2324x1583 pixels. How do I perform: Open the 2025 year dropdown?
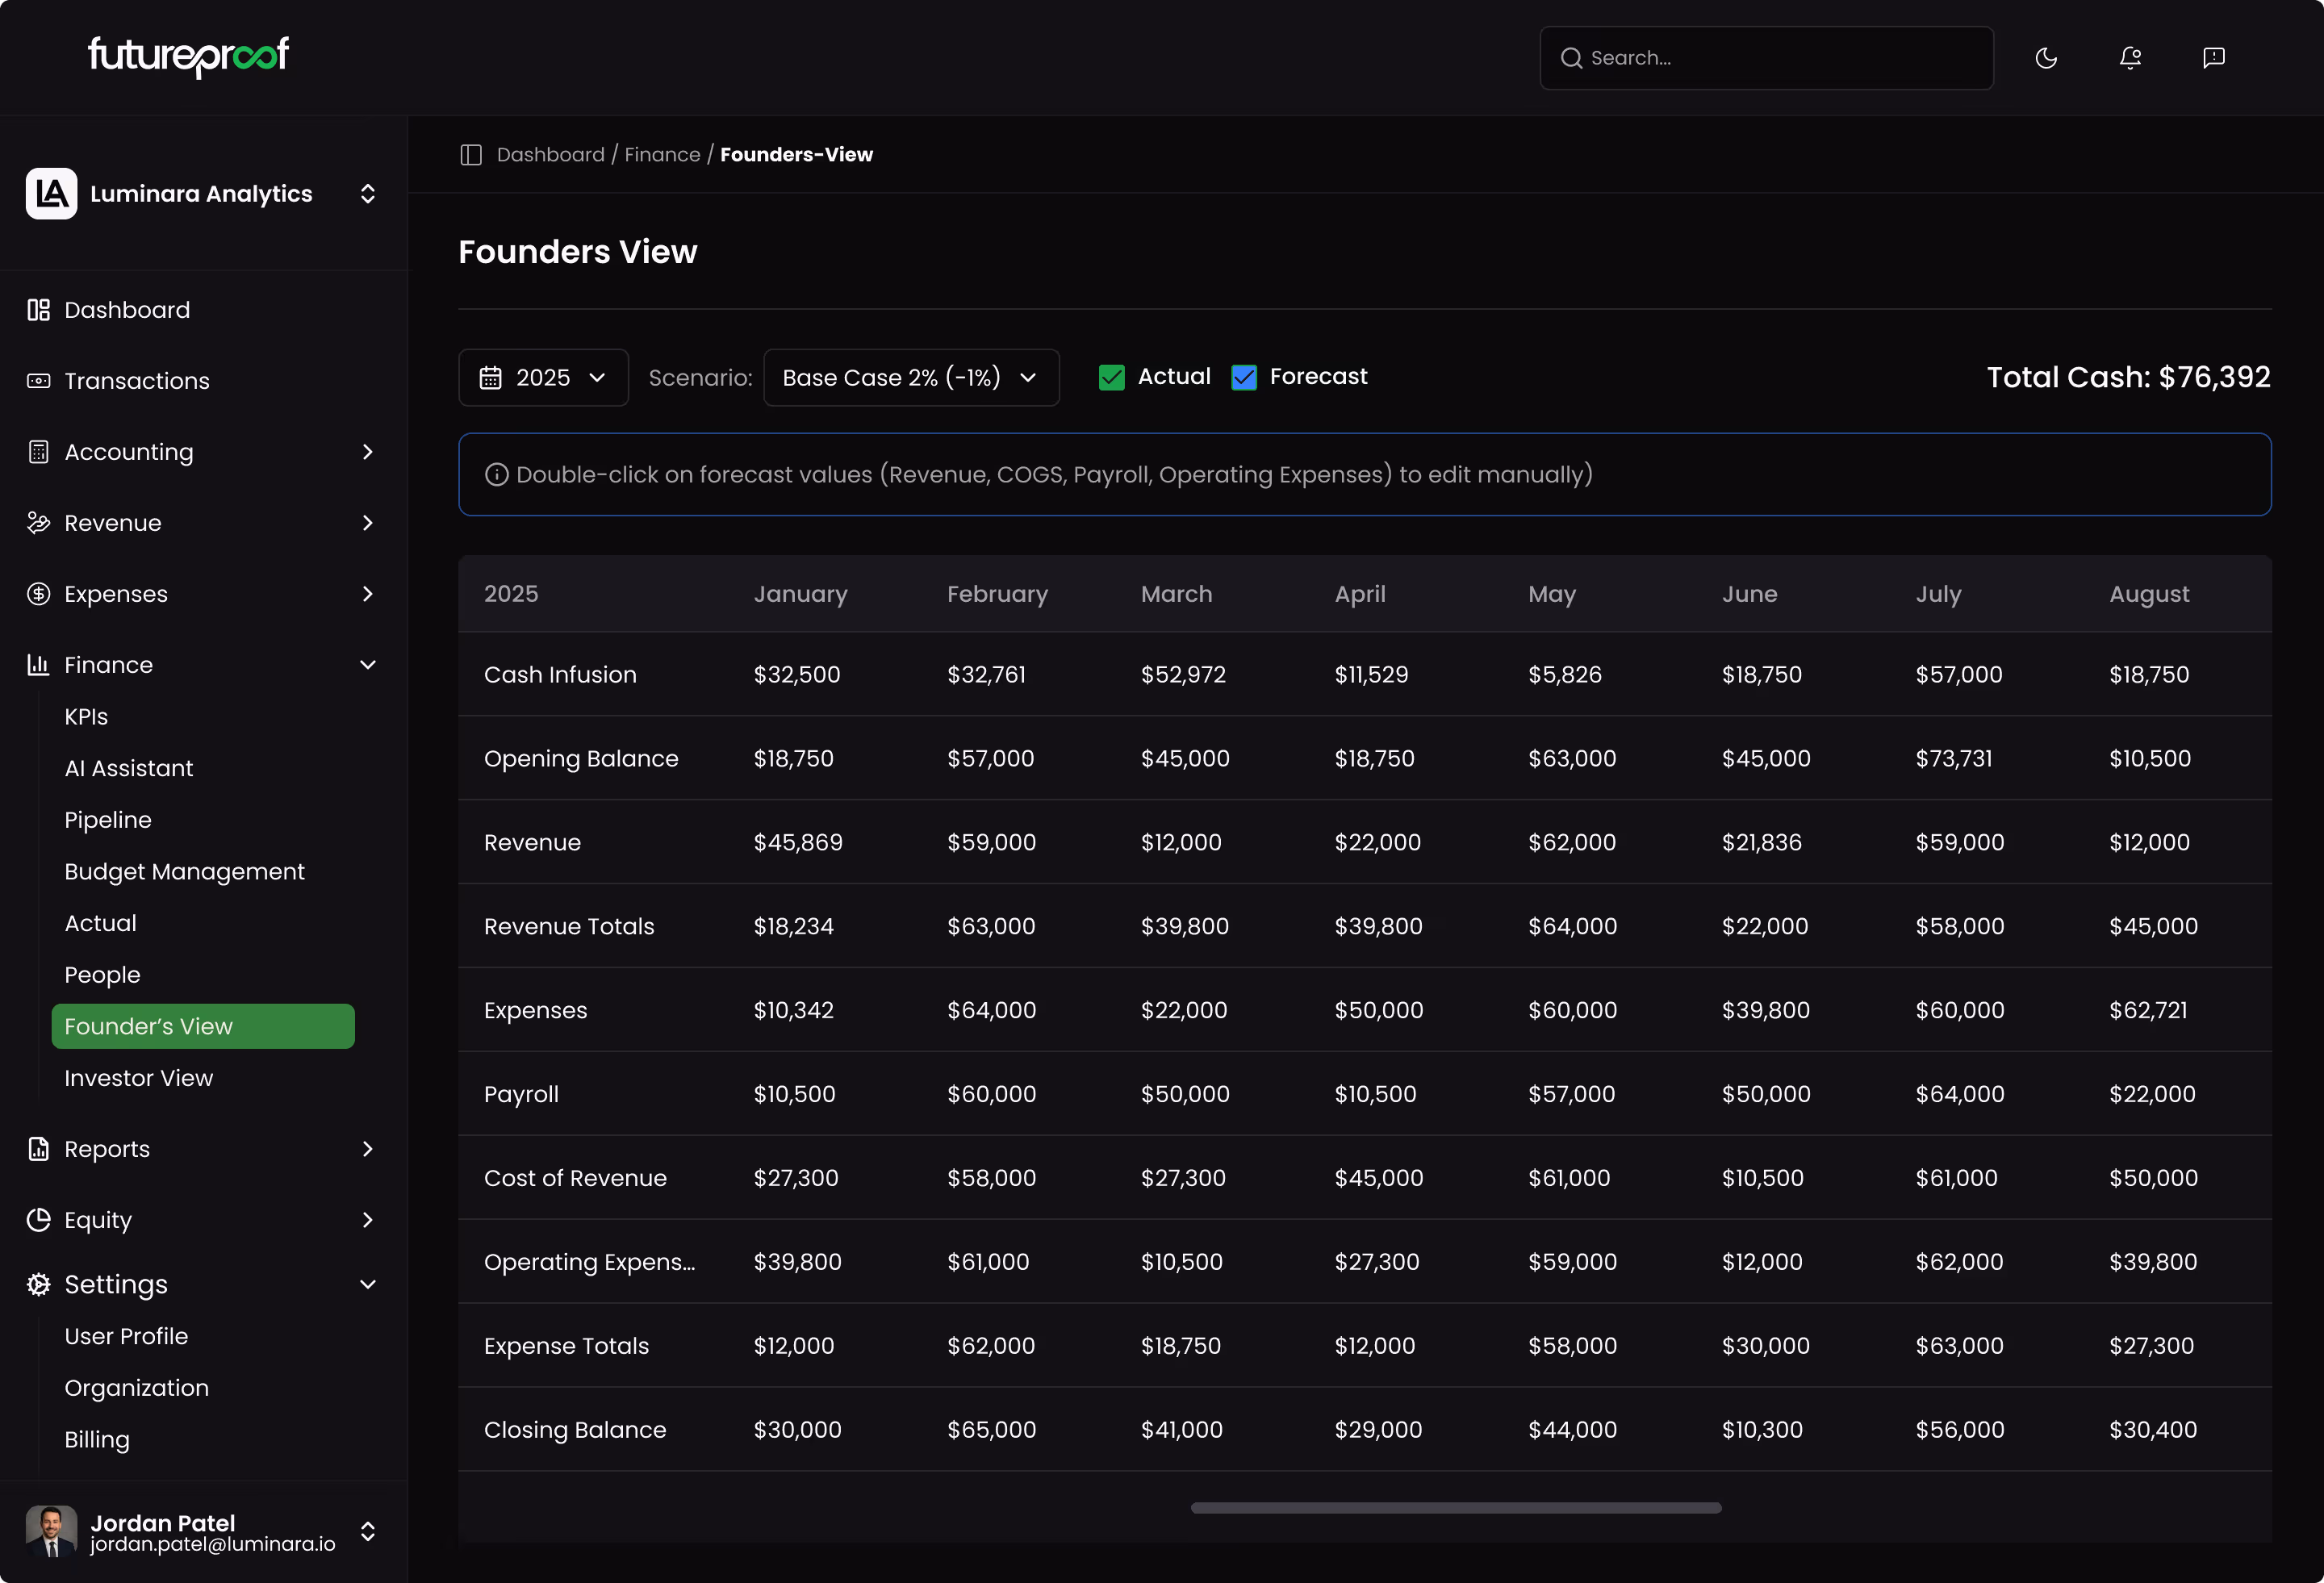(543, 378)
